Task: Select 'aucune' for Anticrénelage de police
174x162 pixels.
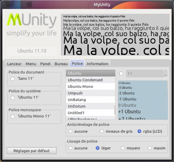Action: tap(70, 131)
